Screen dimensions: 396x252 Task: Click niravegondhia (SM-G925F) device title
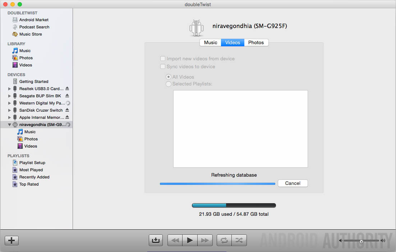tap(249, 26)
